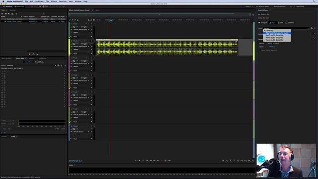Solo Track 5
The height and width of the screenshot is (179, 318).
[89, 92]
